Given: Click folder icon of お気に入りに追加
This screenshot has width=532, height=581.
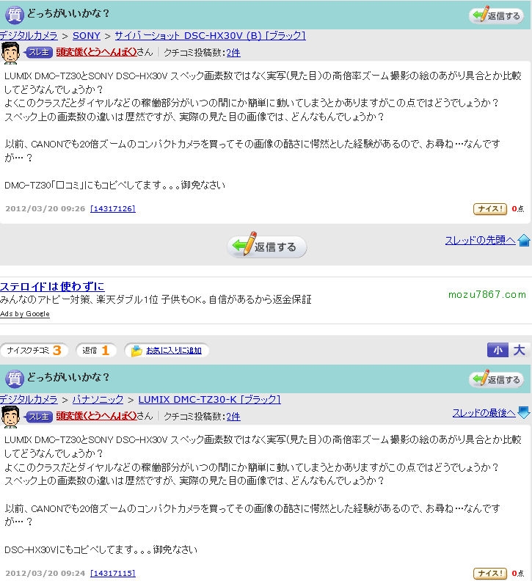Looking at the screenshot, I should tap(136, 351).
